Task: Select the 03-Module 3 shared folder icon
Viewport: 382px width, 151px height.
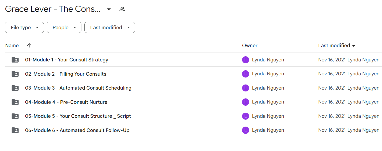Action: (x=15, y=88)
